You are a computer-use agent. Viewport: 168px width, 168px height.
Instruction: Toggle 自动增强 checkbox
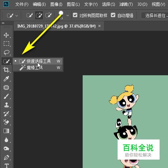point(113,15)
